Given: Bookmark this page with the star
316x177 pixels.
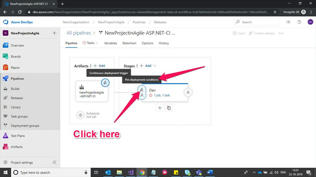Looking at the screenshot, I should [275, 12].
